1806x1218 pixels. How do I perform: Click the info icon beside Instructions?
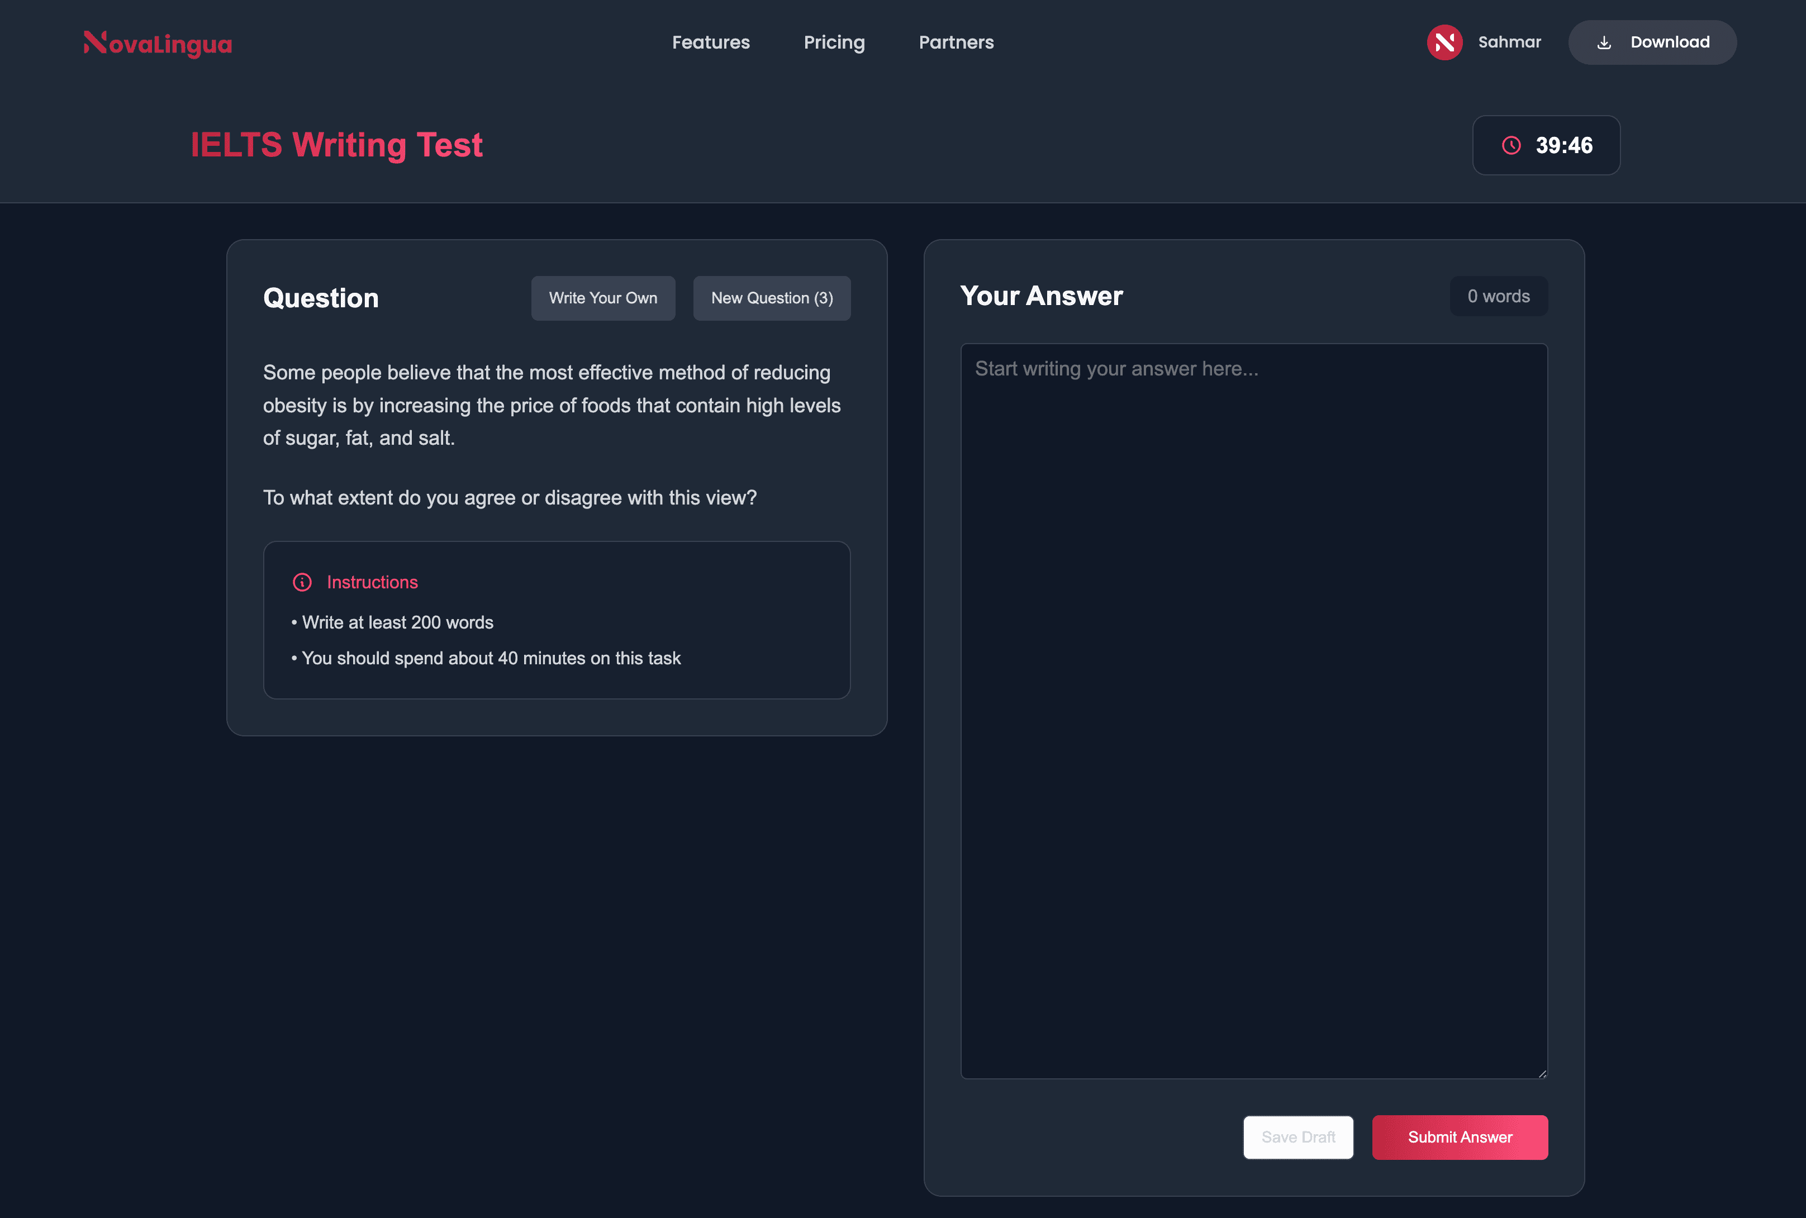pos(303,581)
